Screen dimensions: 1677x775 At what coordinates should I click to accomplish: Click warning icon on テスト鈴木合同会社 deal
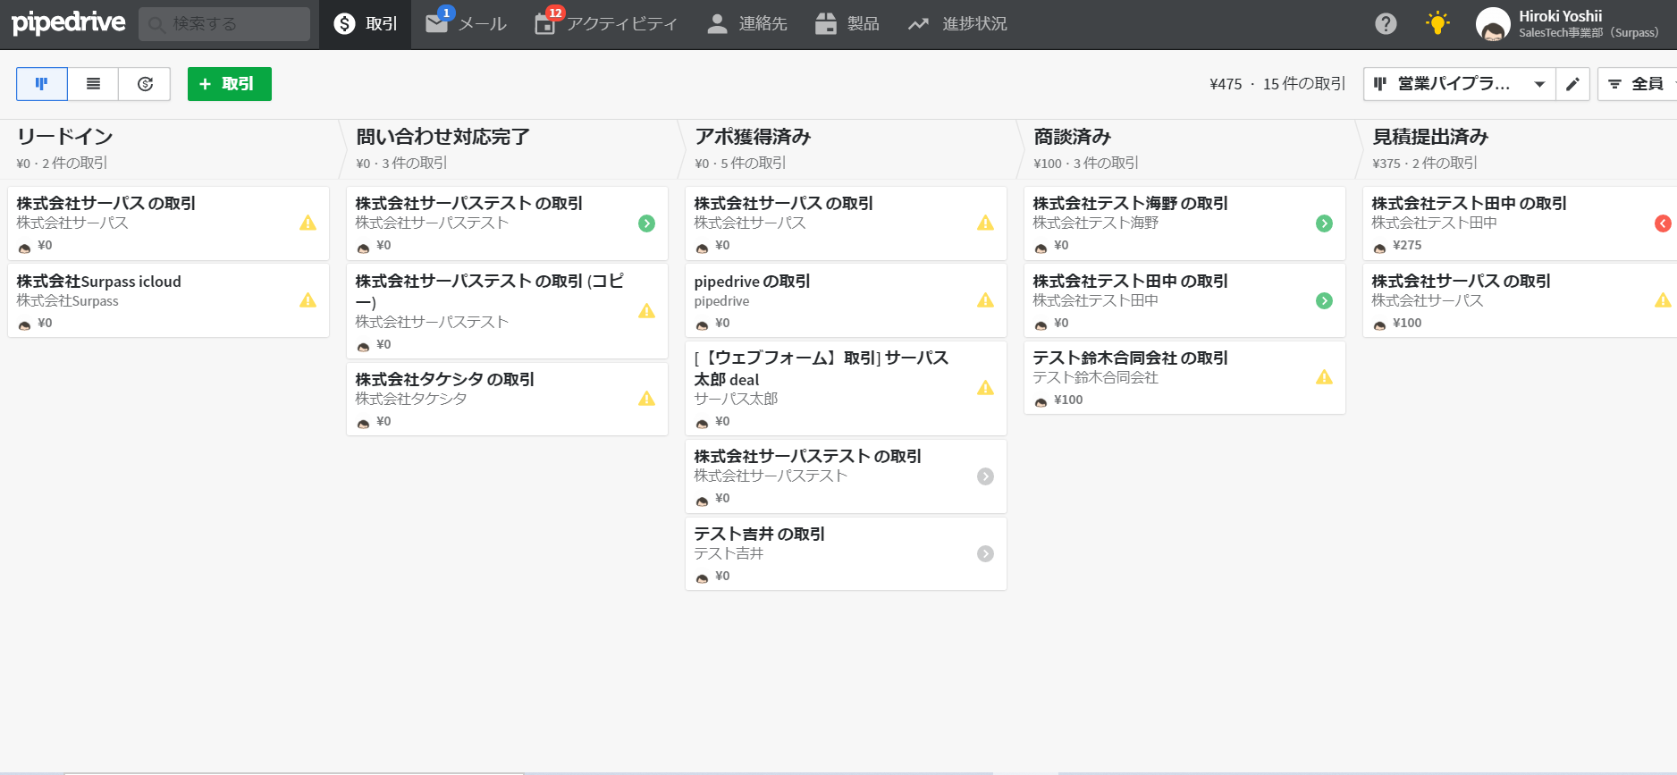click(x=1324, y=377)
